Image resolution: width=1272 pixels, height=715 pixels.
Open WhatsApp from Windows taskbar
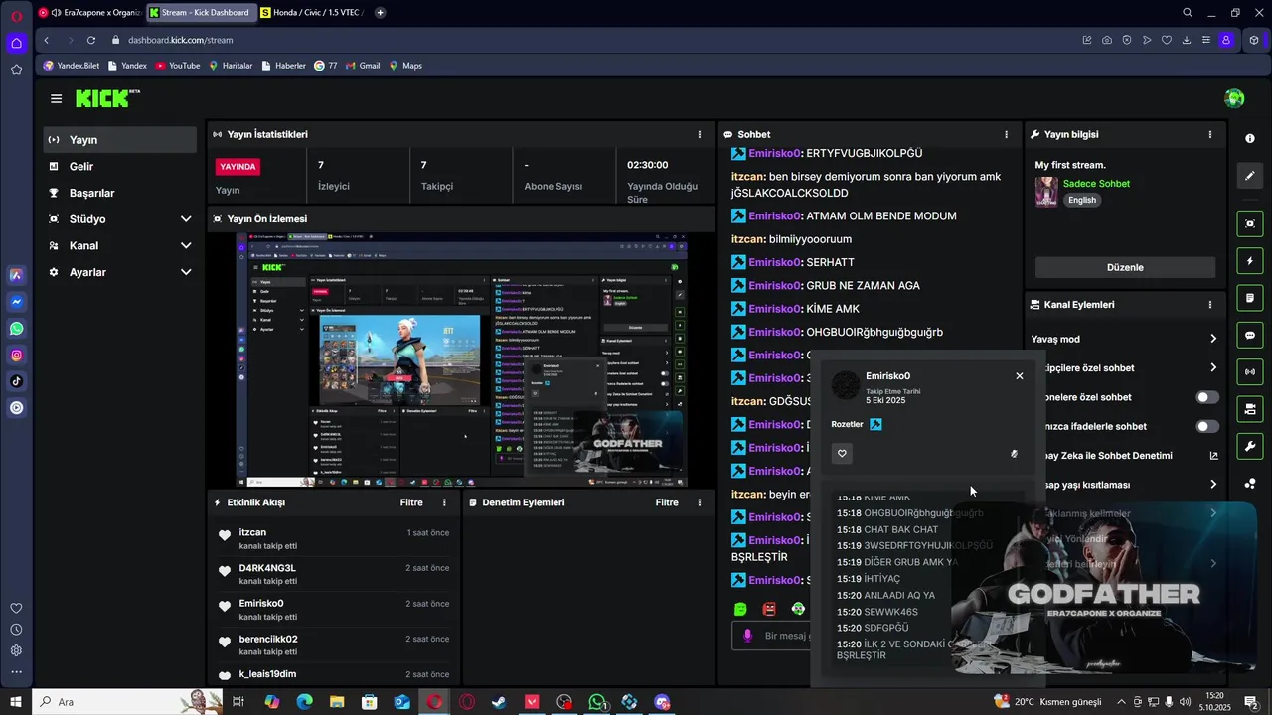point(597,702)
